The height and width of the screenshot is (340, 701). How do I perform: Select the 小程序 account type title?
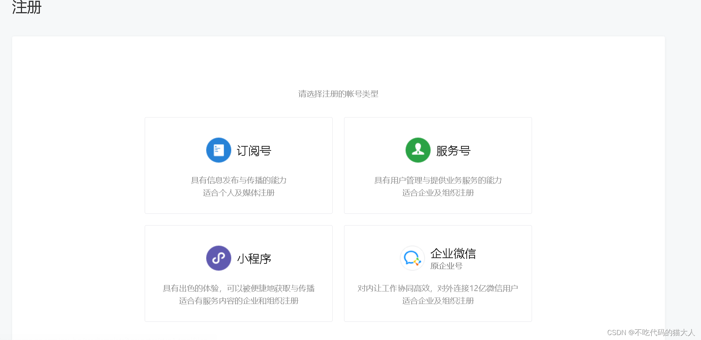click(254, 259)
